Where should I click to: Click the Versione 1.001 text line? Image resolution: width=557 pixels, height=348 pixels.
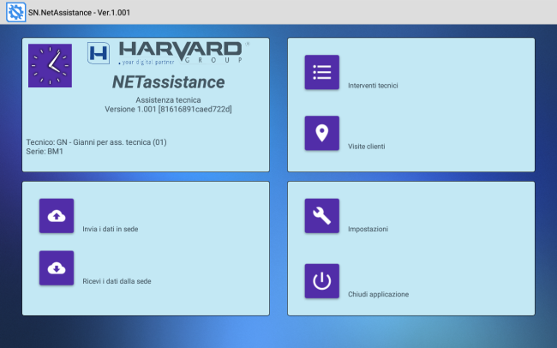tap(168, 109)
